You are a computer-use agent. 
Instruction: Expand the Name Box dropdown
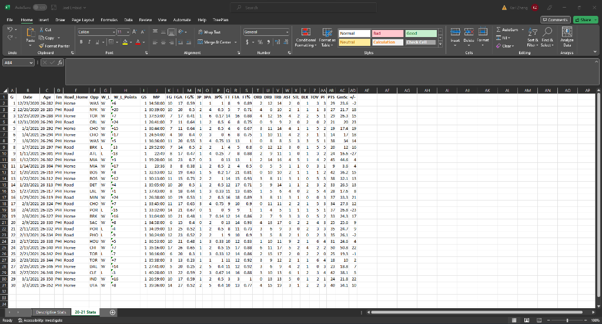click(31, 62)
